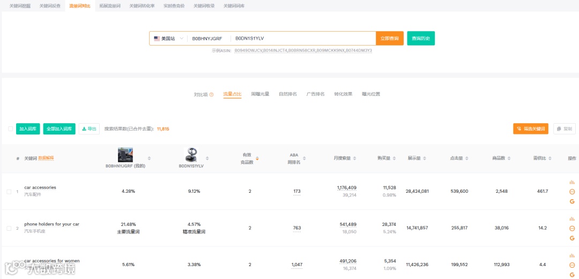Open chart icon for car accessories row
The width and height of the screenshot is (579, 279).
(572, 182)
